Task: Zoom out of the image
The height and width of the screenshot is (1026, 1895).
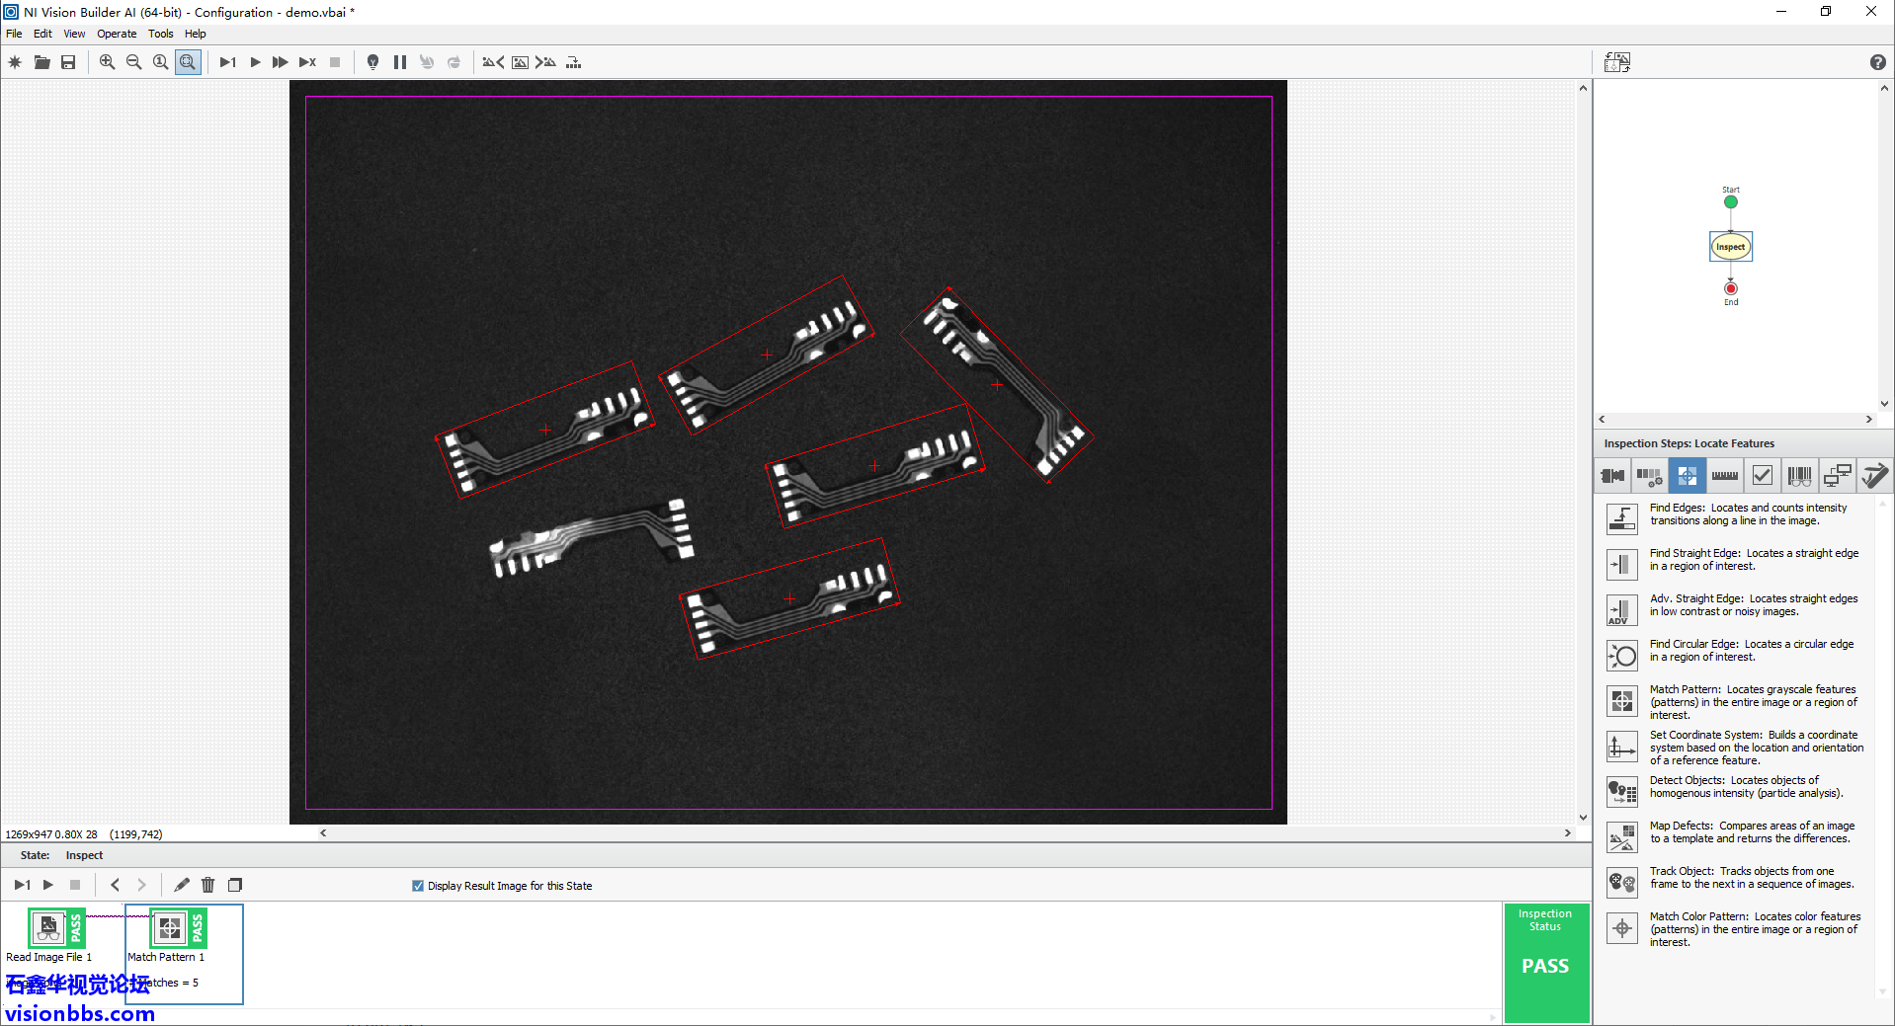Action: coord(133,62)
